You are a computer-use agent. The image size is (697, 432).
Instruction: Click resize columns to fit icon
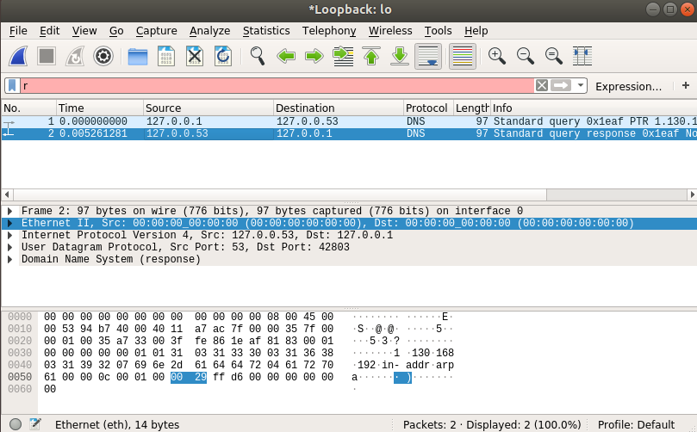coord(582,57)
